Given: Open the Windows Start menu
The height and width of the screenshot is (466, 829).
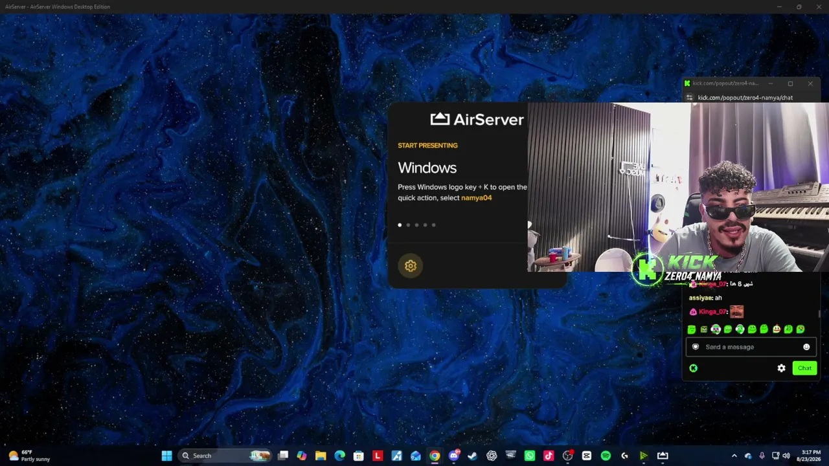Looking at the screenshot, I should click(166, 456).
